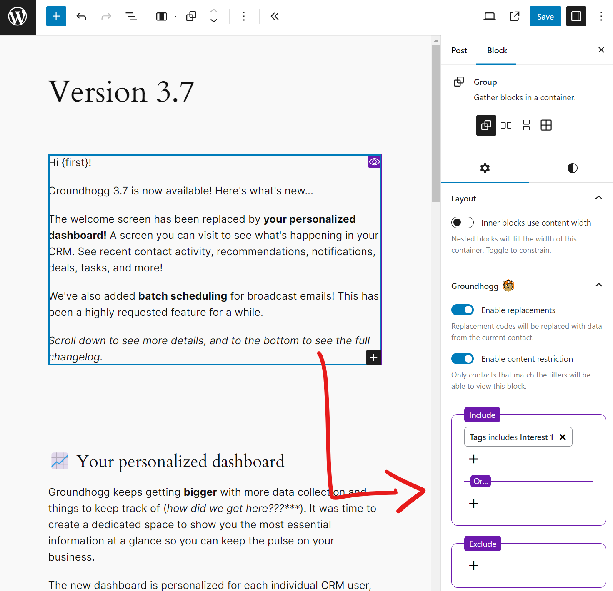Click the Your personalized dashboard heading
Image resolution: width=613 pixels, height=591 pixels.
(x=180, y=461)
